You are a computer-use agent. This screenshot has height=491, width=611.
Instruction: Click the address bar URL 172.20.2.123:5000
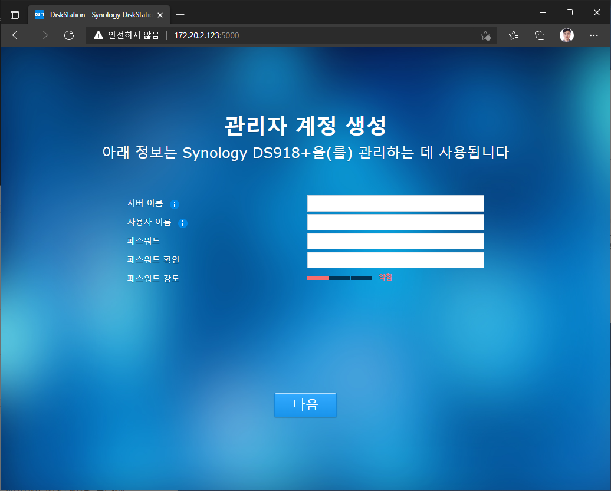206,35
